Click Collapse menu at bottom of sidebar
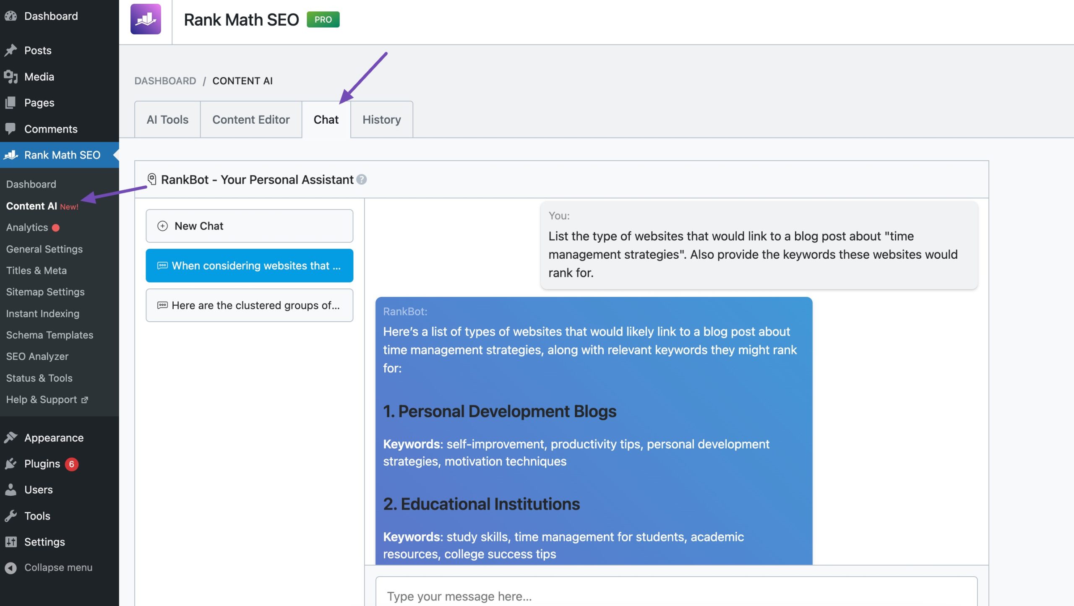The image size is (1074, 606). coord(57,568)
